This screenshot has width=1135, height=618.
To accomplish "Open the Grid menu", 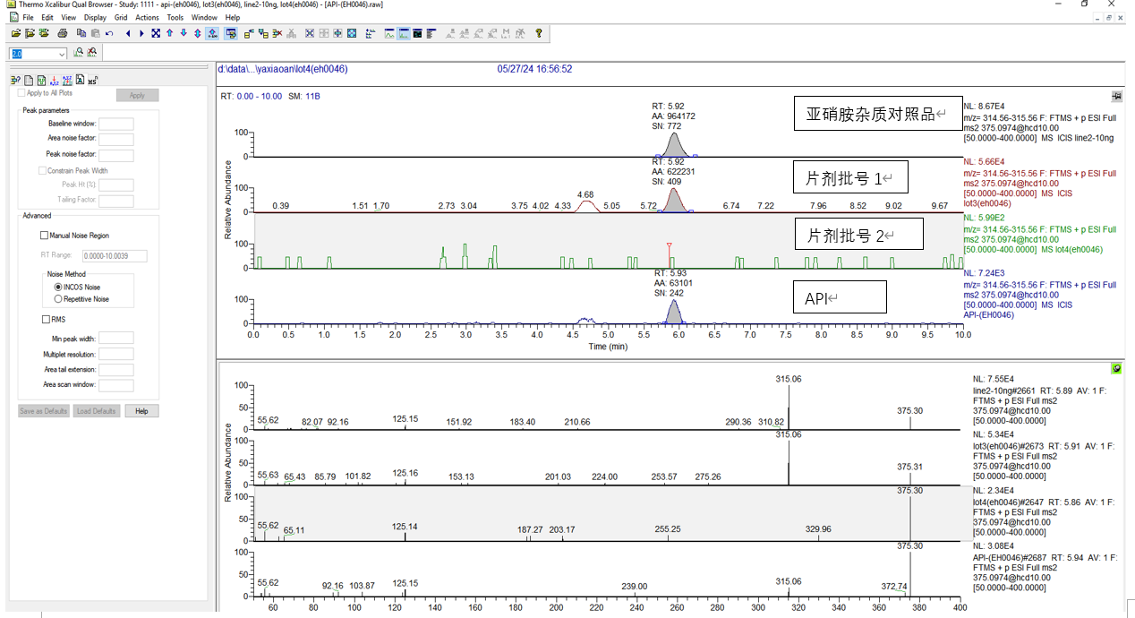I will [x=121, y=17].
